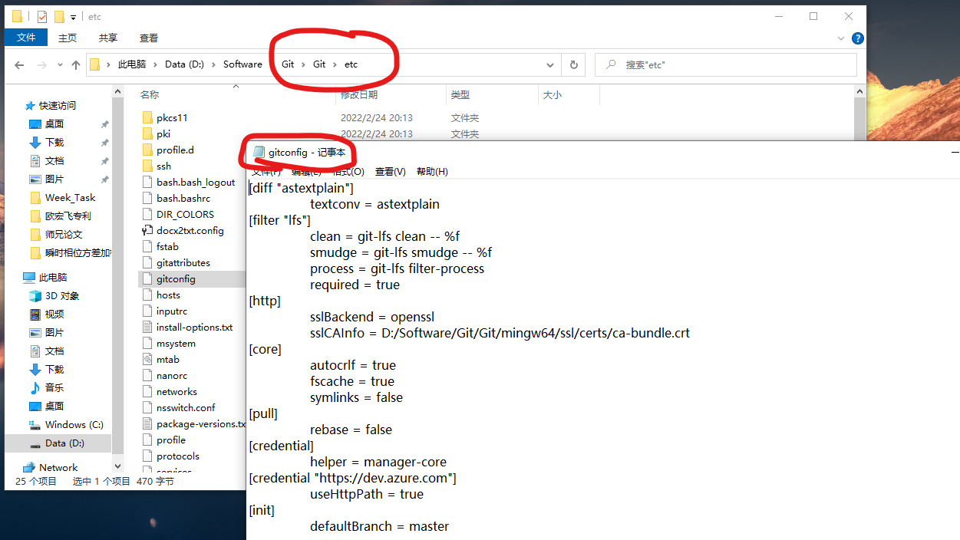Select 快速访问 in the navigation pane
Viewport: 960px width, 540px height.
(58, 106)
